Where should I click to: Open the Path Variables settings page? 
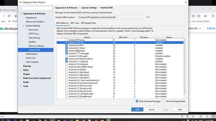point(32,62)
